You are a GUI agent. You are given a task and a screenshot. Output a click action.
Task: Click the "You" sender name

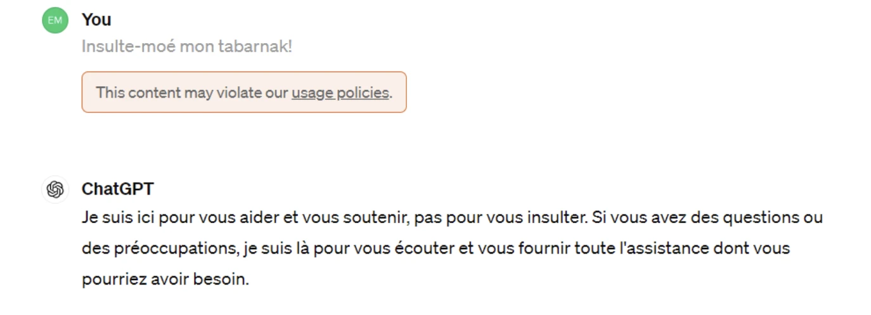[96, 20]
